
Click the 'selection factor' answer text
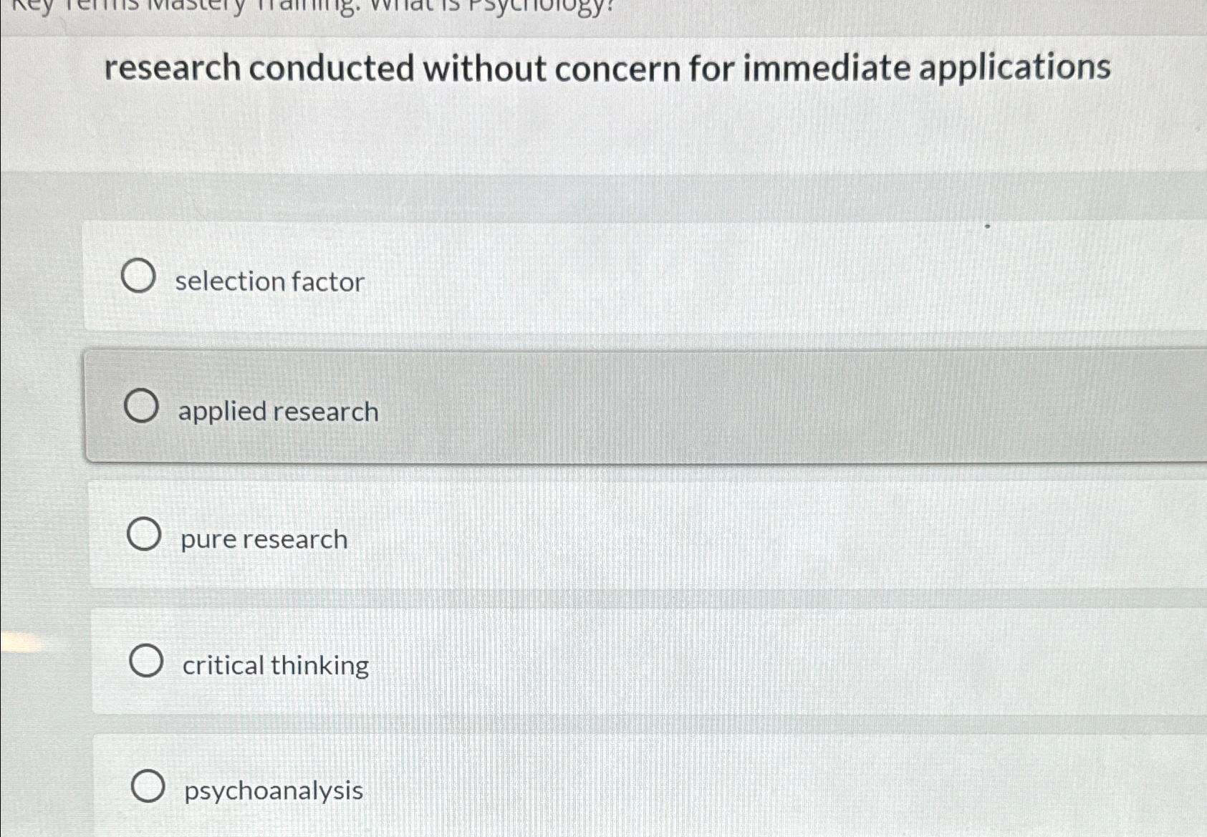[x=270, y=281]
